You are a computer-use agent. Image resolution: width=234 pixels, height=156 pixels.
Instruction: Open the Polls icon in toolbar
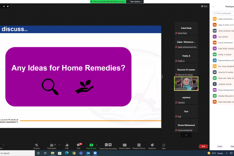[67, 145]
